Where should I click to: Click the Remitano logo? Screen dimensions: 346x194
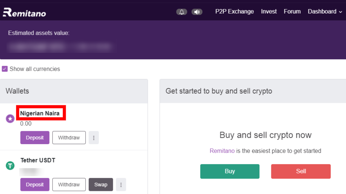(x=24, y=12)
